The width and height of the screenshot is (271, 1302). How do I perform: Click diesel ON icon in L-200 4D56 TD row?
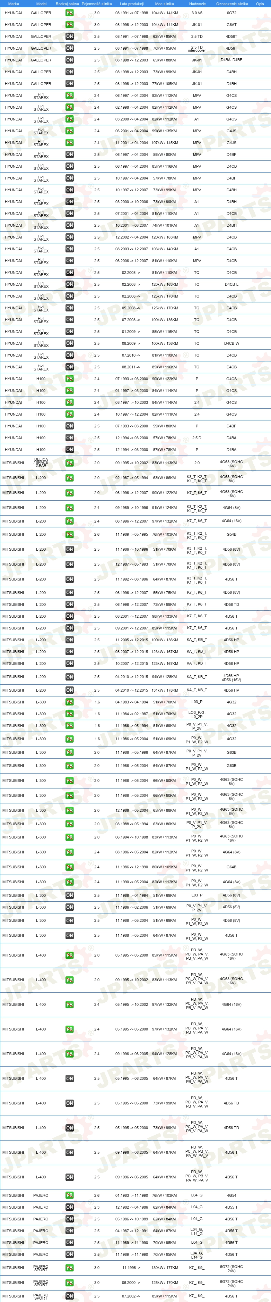(69, 604)
